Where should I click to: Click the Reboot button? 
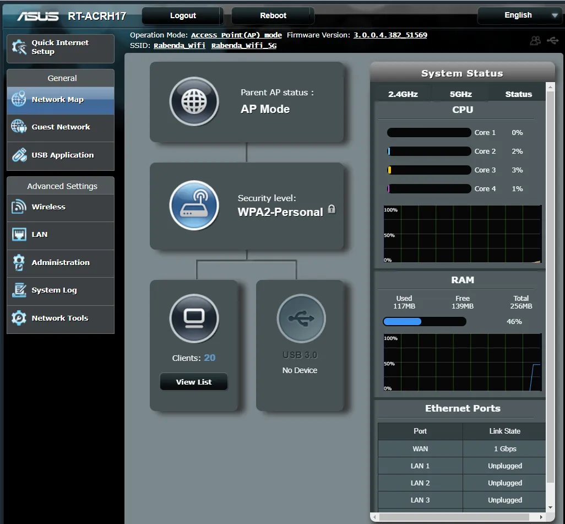click(x=273, y=15)
